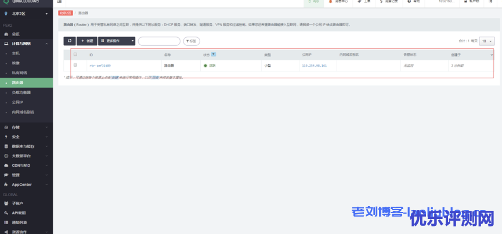The image size is (502, 234).
Task: Check the box for router rtr-zmf3it89
Action: (75, 65)
